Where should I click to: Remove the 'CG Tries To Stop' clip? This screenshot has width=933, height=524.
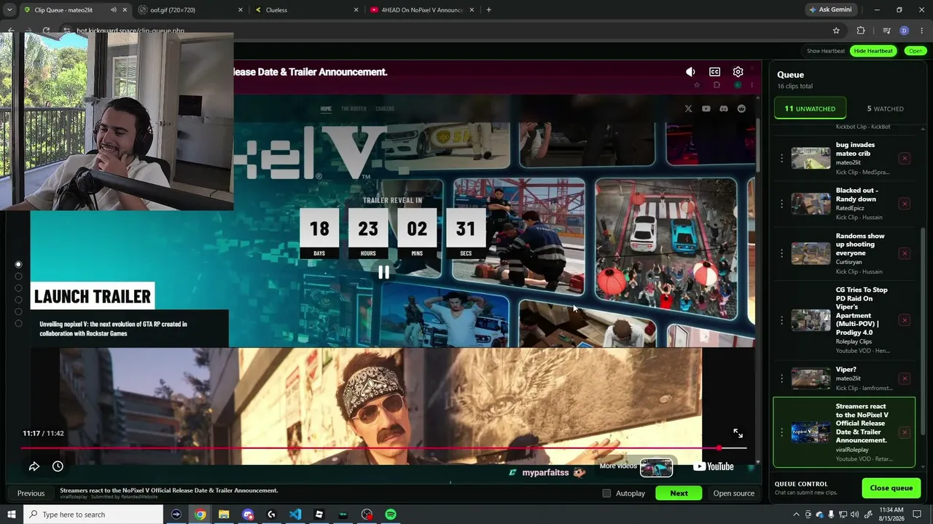905,320
